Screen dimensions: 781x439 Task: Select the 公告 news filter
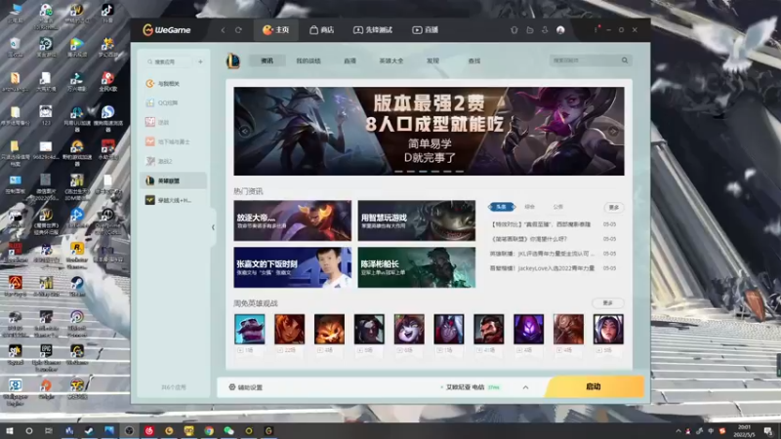[557, 207]
